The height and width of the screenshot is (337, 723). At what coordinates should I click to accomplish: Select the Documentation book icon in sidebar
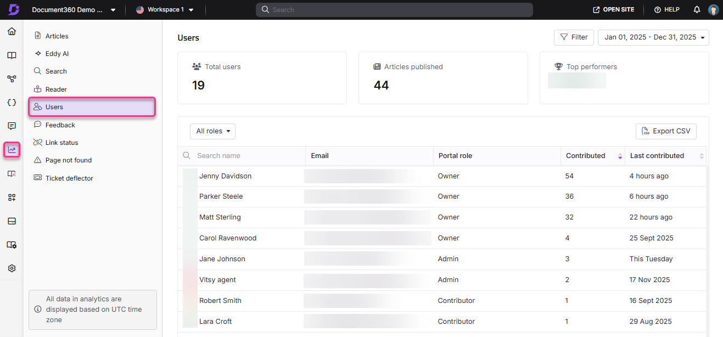coord(12,55)
